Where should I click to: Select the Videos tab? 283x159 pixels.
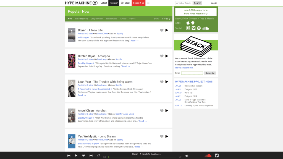click(x=132, y=19)
